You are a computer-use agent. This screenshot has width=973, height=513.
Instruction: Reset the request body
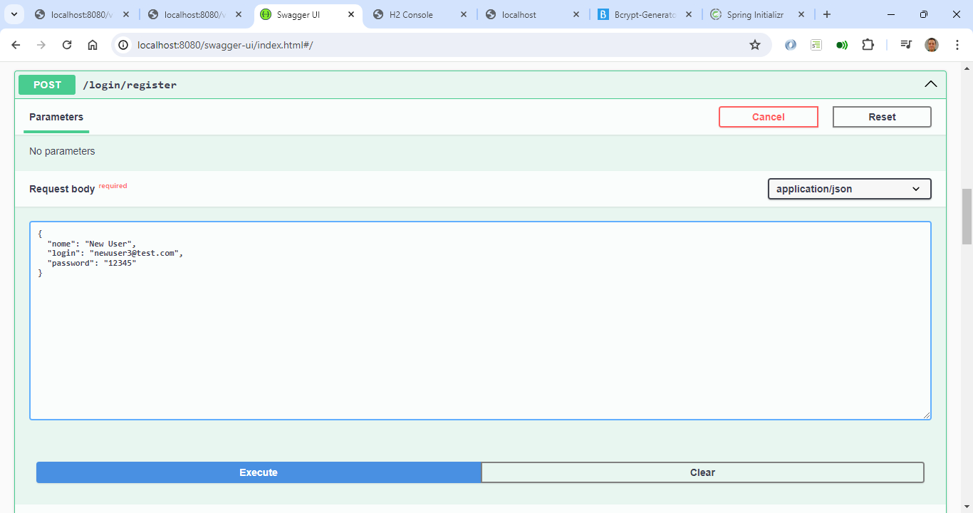coord(882,117)
